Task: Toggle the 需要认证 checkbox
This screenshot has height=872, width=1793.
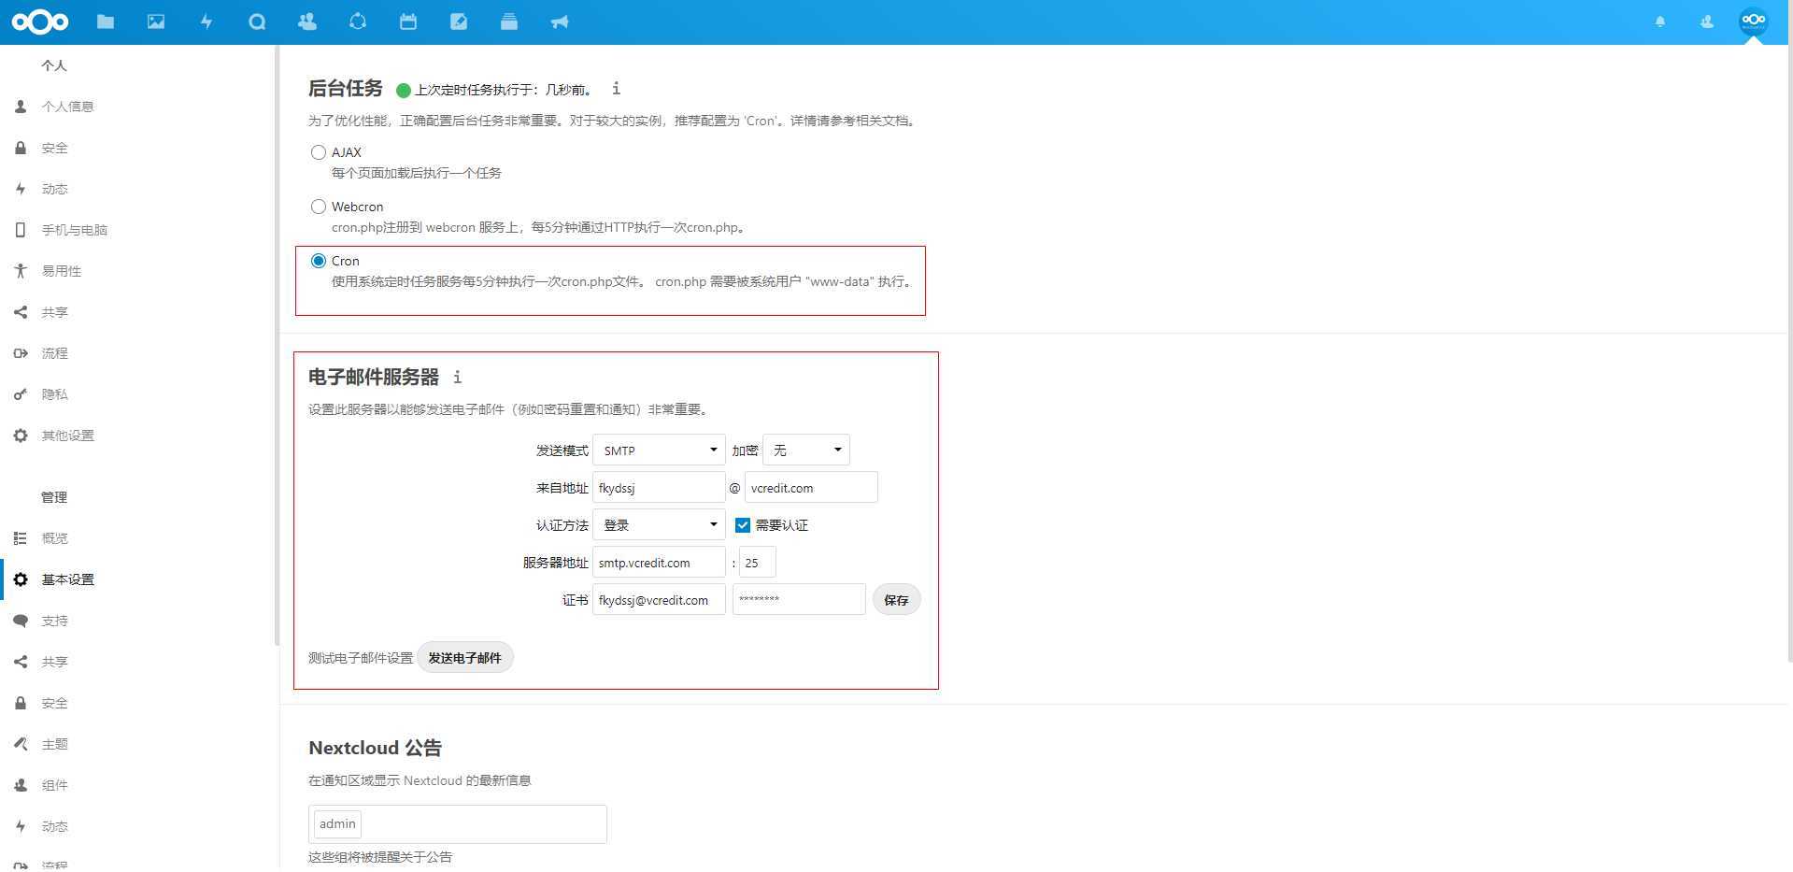Action: pos(743,525)
